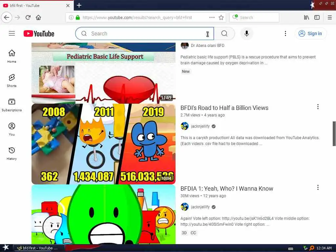Click the browser forward arrow

pyautogui.click(x=18, y=17)
